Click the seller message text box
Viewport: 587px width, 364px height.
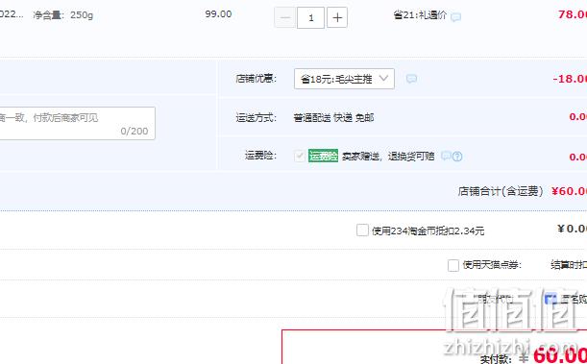(x=77, y=124)
